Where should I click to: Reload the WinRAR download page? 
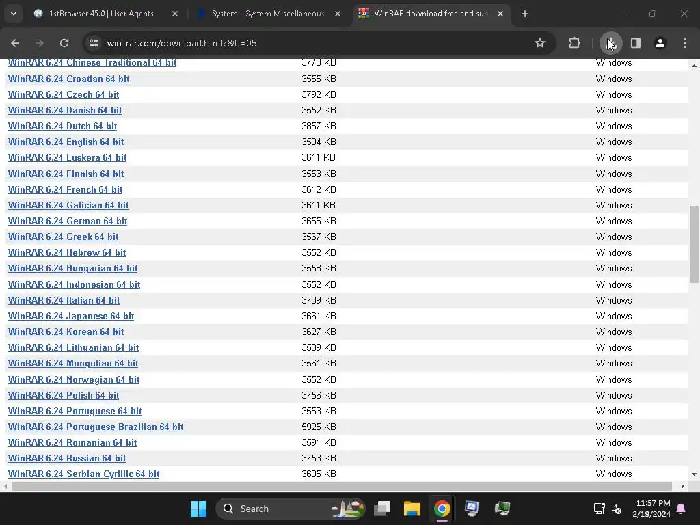64,43
